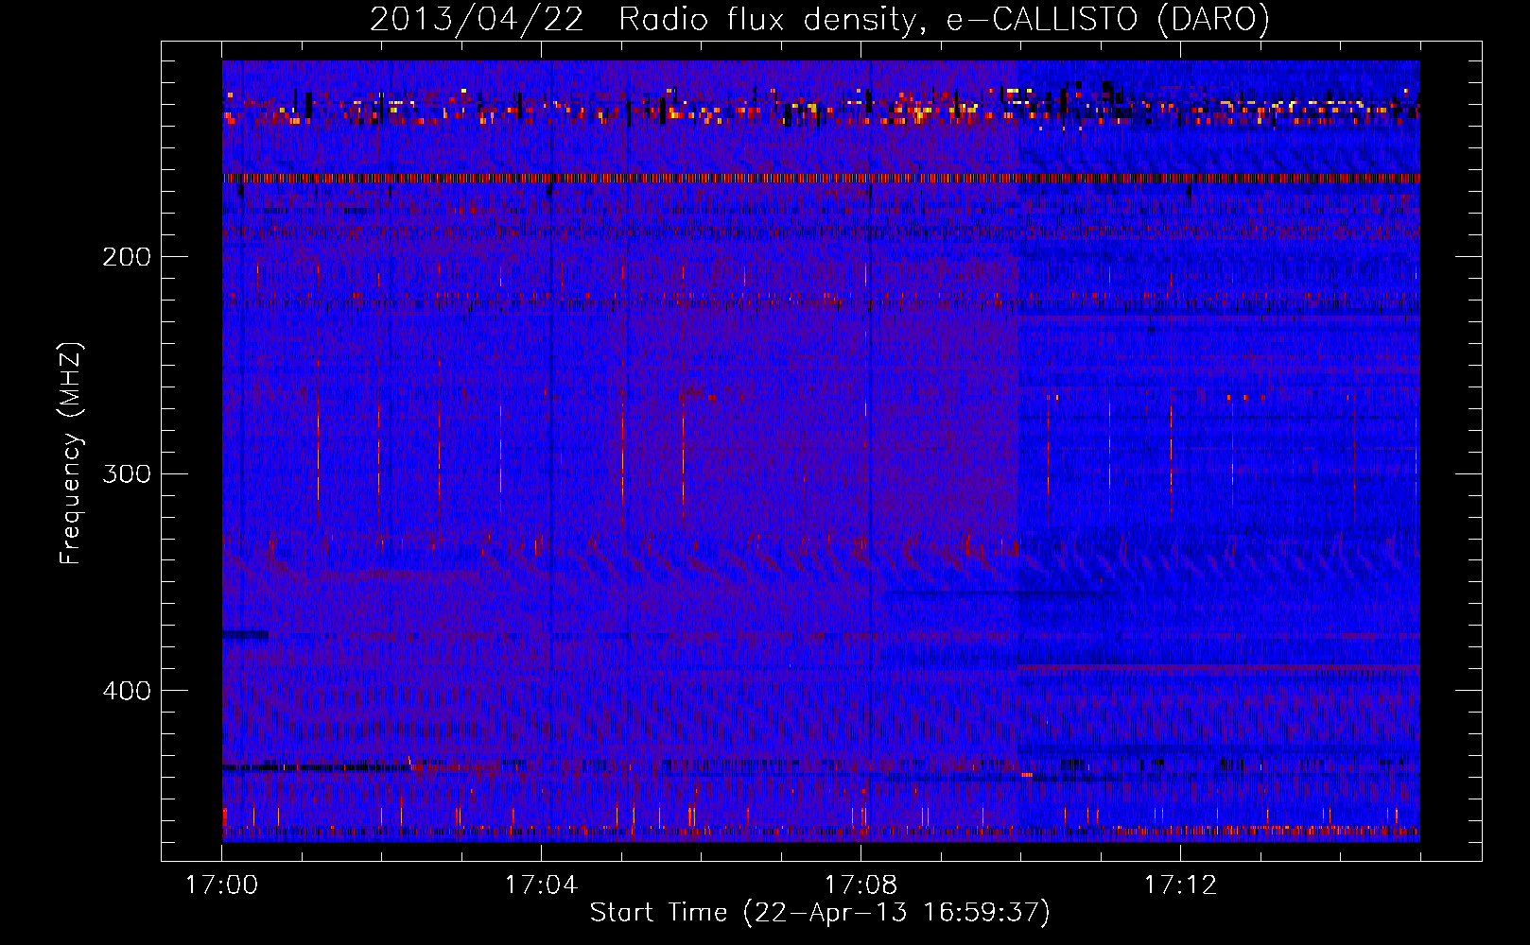
Task: Click the 17:04 time tick label
Action: tap(541, 885)
